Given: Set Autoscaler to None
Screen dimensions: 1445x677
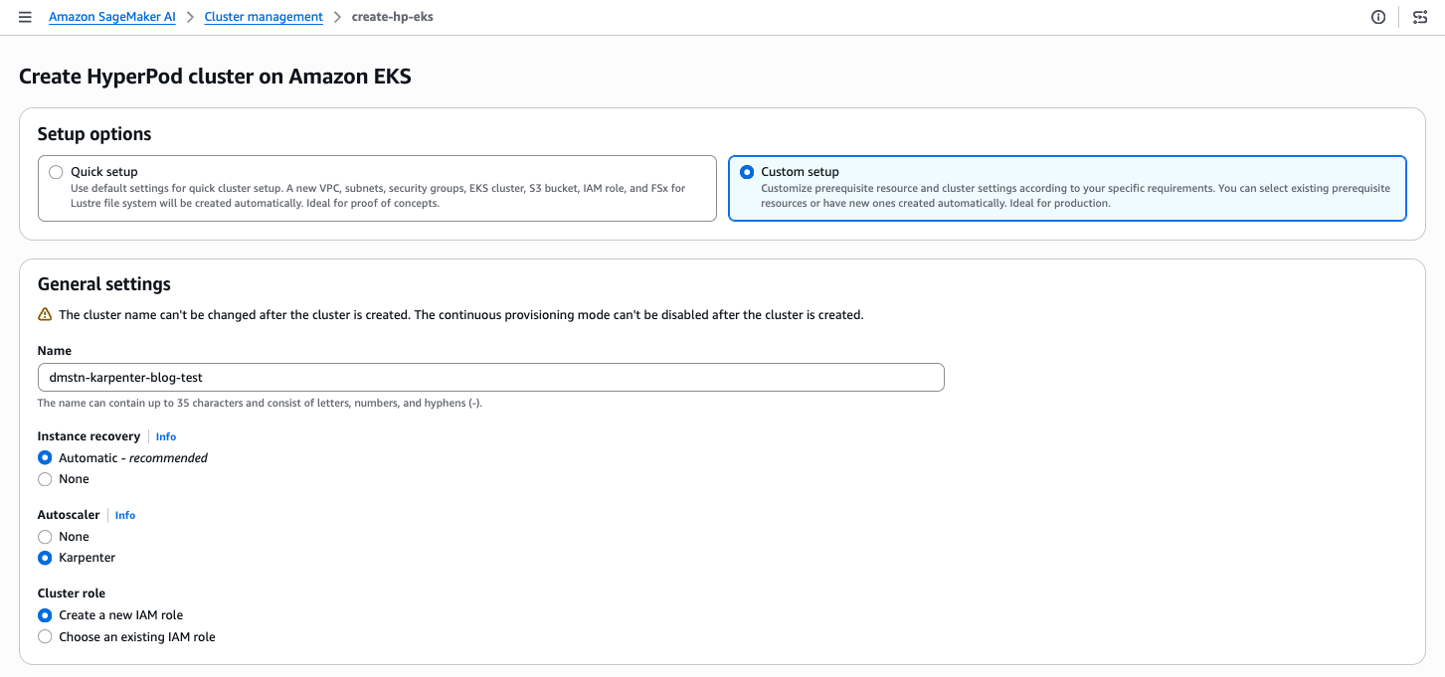Looking at the screenshot, I should coord(45,537).
